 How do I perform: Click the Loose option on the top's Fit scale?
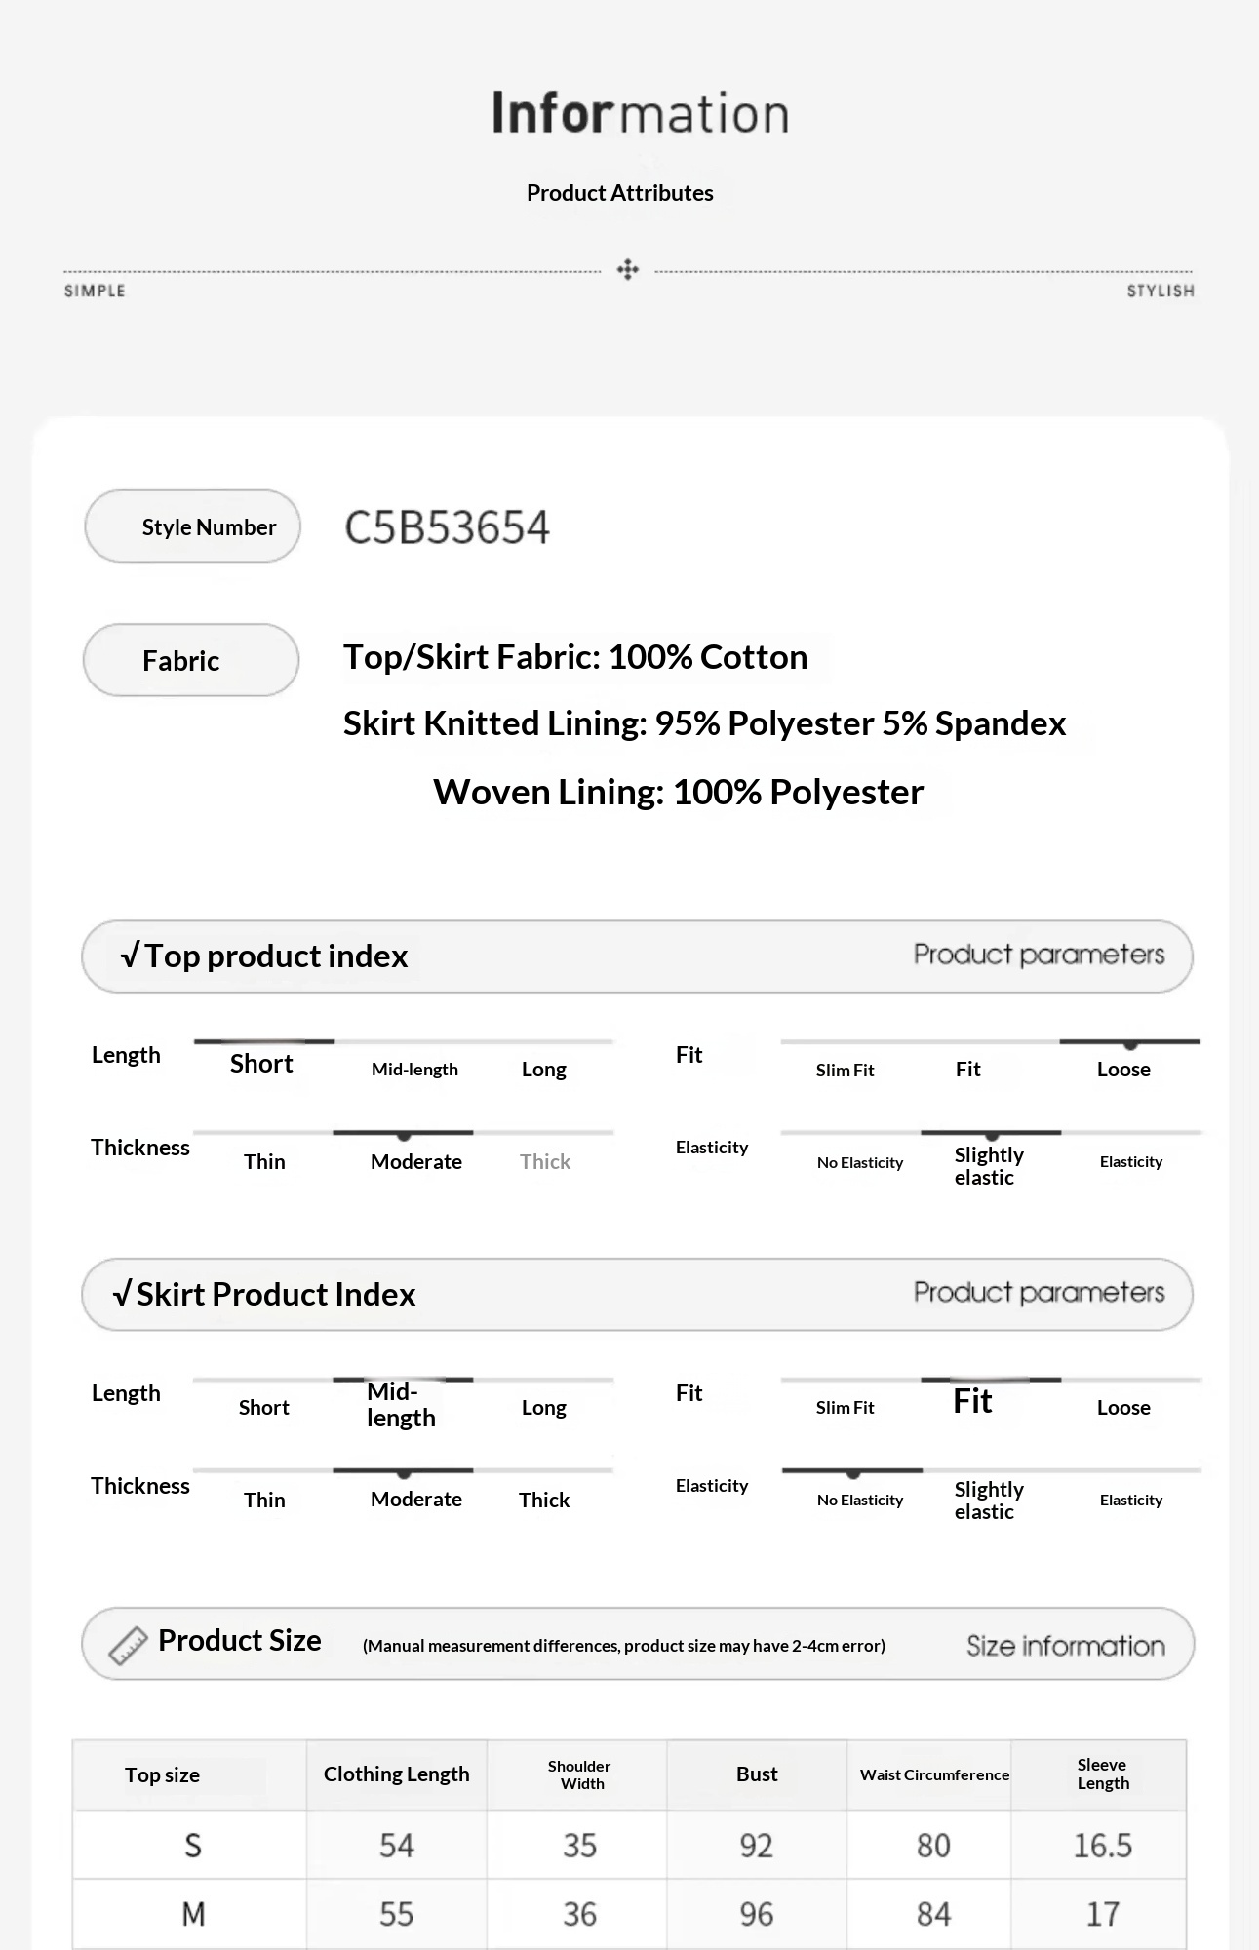tap(1123, 1070)
